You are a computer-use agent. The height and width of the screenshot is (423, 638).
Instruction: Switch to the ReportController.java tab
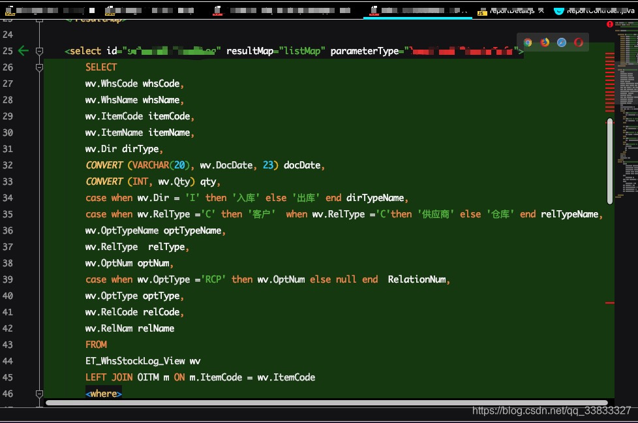point(596,11)
